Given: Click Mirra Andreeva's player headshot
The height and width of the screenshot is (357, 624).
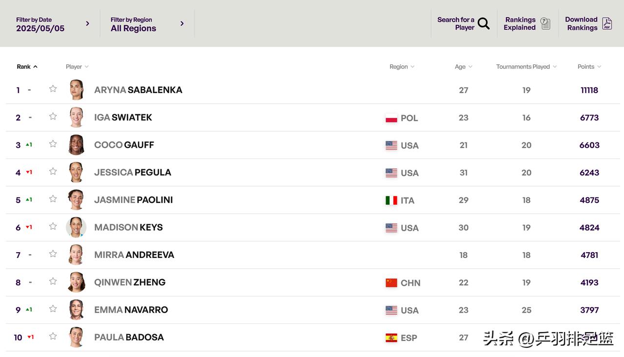Looking at the screenshot, I should pyautogui.click(x=76, y=255).
